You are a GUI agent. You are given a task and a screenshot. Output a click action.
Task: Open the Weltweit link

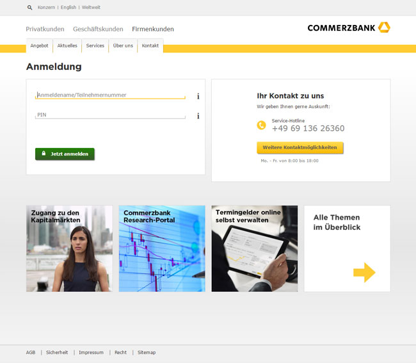91,8
